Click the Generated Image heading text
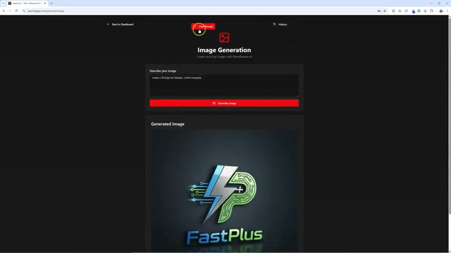This screenshot has width=451, height=253. [x=168, y=124]
